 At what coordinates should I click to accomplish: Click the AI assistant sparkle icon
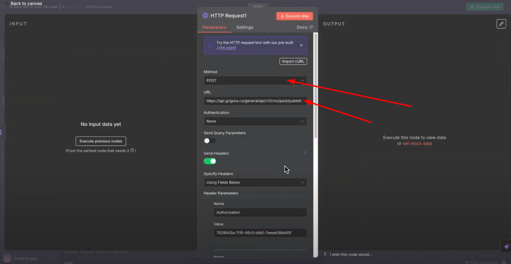point(506,247)
